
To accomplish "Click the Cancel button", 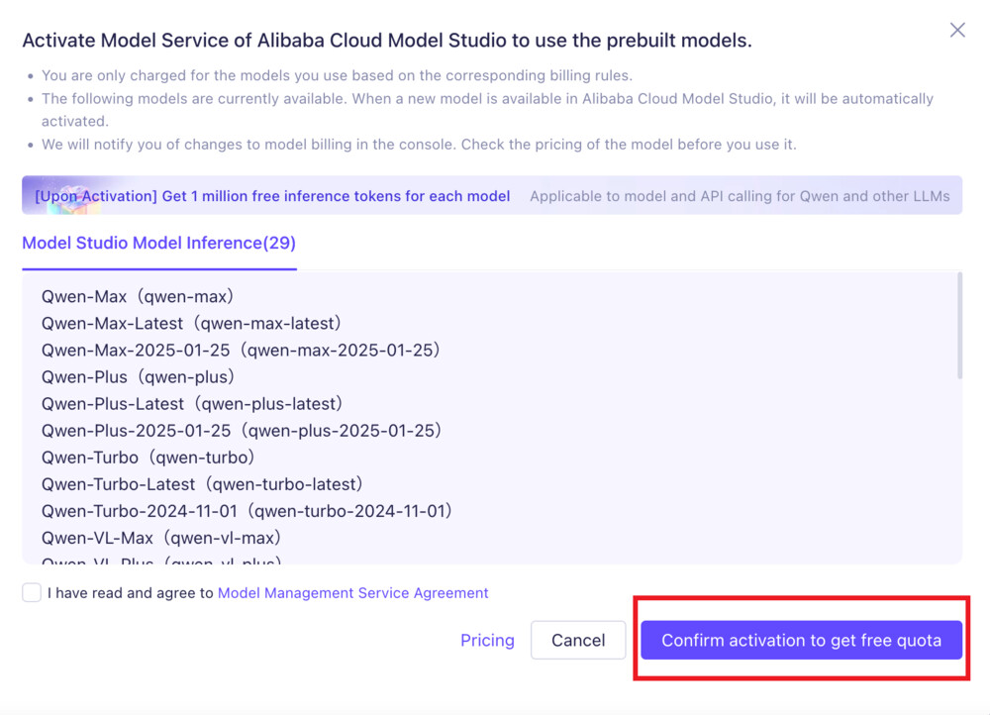I will [578, 640].
